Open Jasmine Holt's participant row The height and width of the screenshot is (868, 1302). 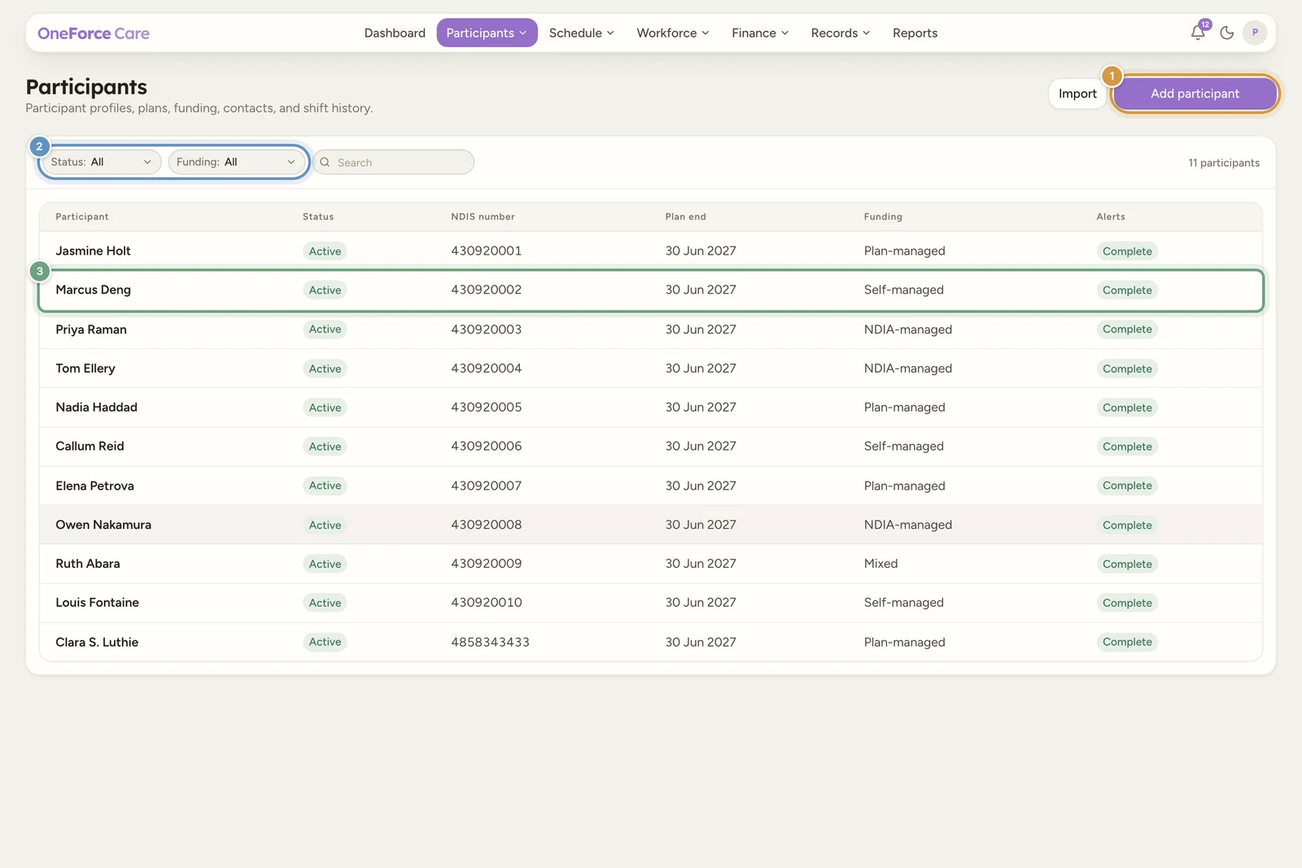651,251
